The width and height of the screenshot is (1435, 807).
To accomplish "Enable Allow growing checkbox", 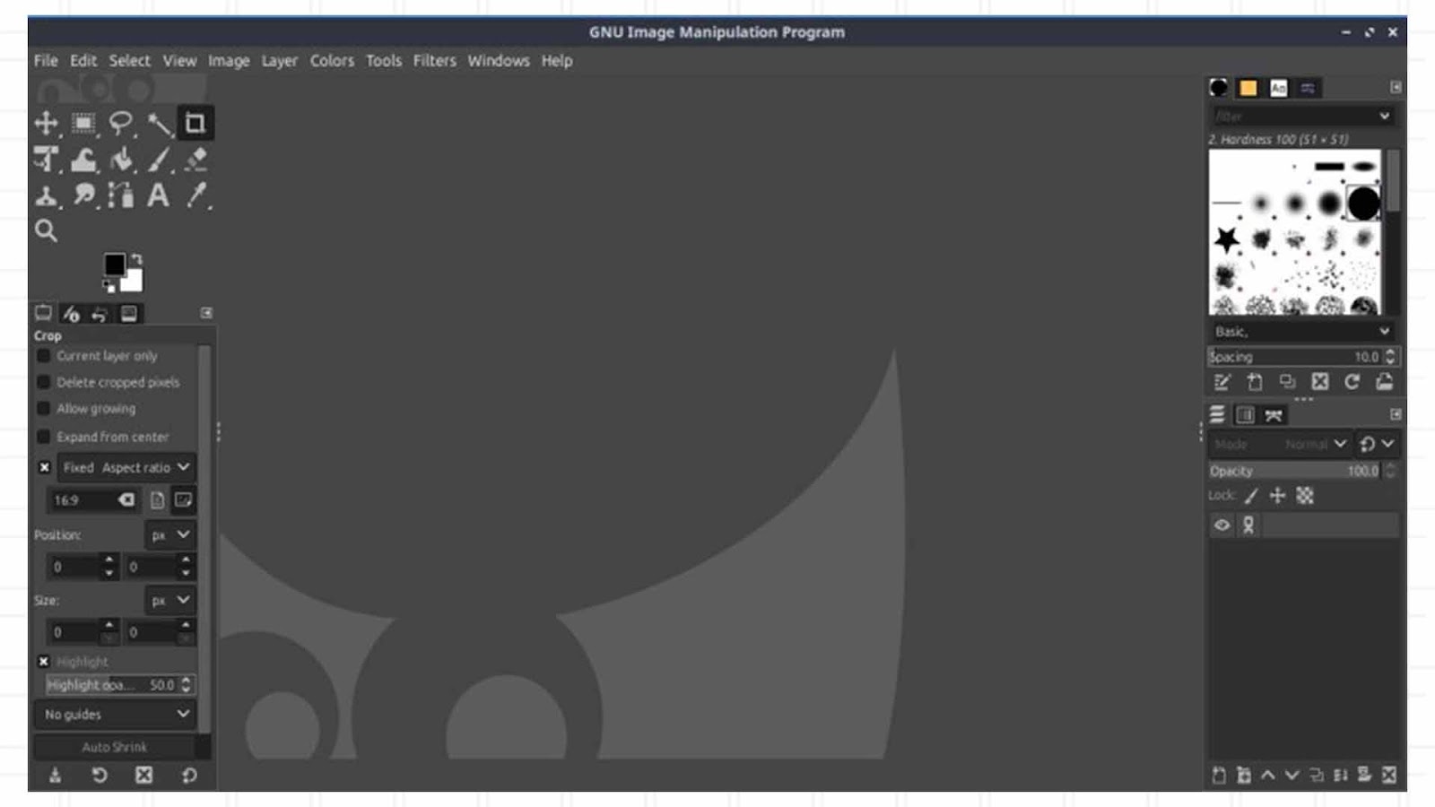I will 43,409.
